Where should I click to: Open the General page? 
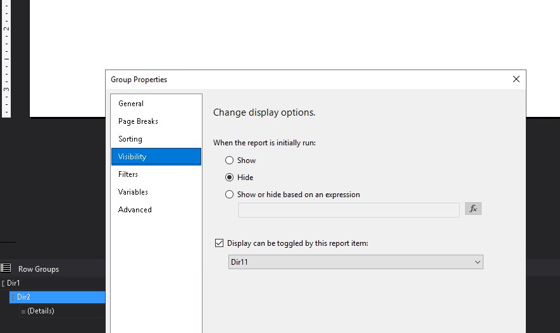coord(156,104)
